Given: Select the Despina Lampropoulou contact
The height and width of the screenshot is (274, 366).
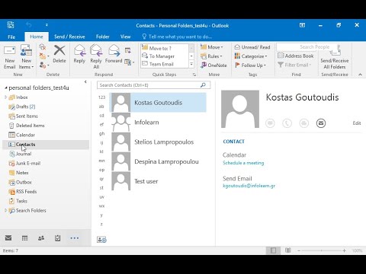Looking at the screenshot, I should click(x=158, y=161).
